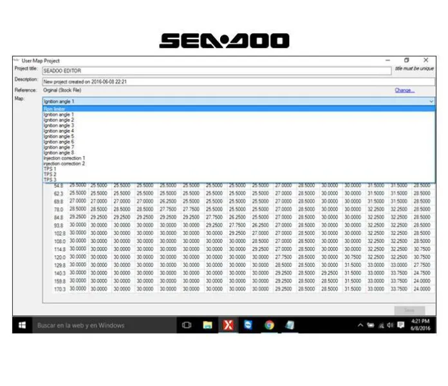Open Task View in the taskbar
Image resolution: width=448 pixels, height=386 pixels.
click(187, 325)
